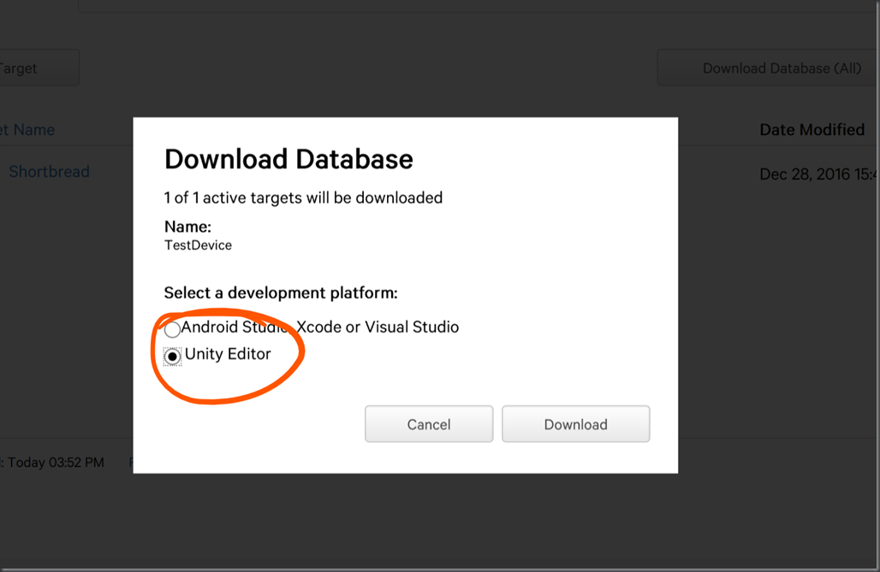Open the Shortbread target link

(49, 172)
